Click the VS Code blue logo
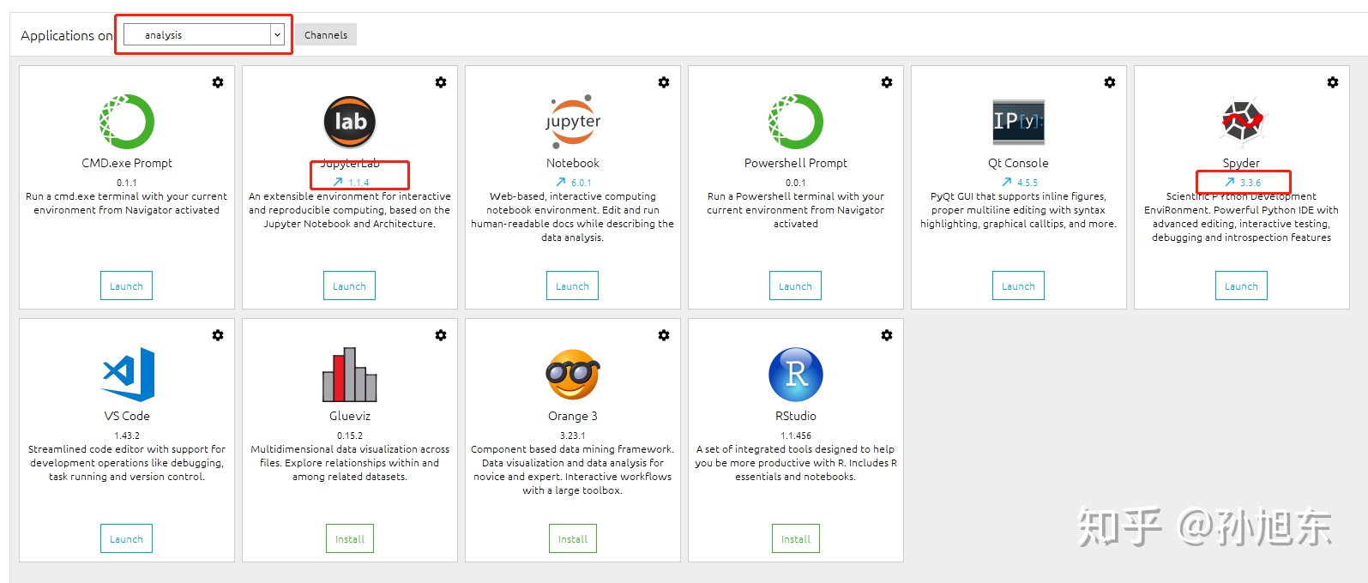This screenshot has width=1368, height=583. click(129, 375)
